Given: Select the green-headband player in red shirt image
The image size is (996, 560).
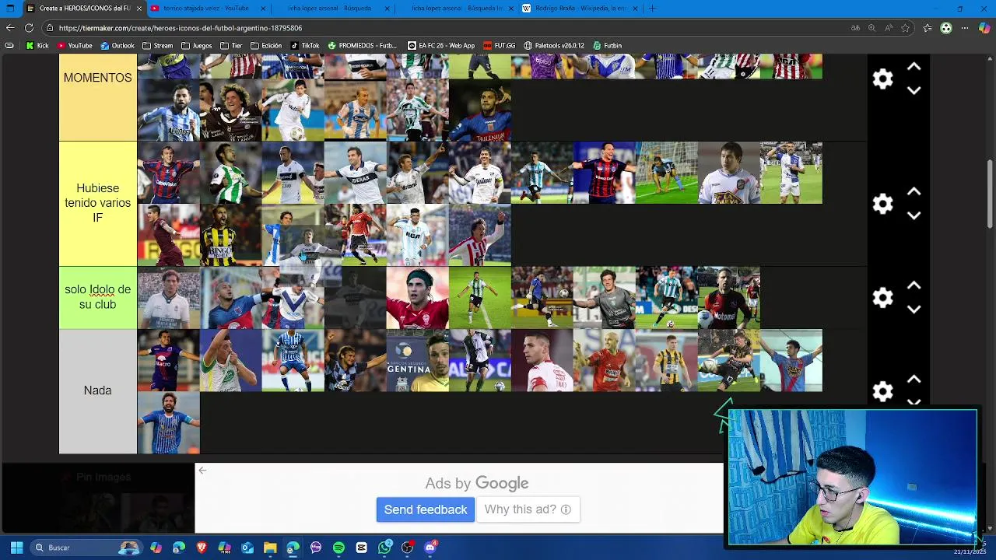Looking at the screenshot, I should (x=417, y=298).
